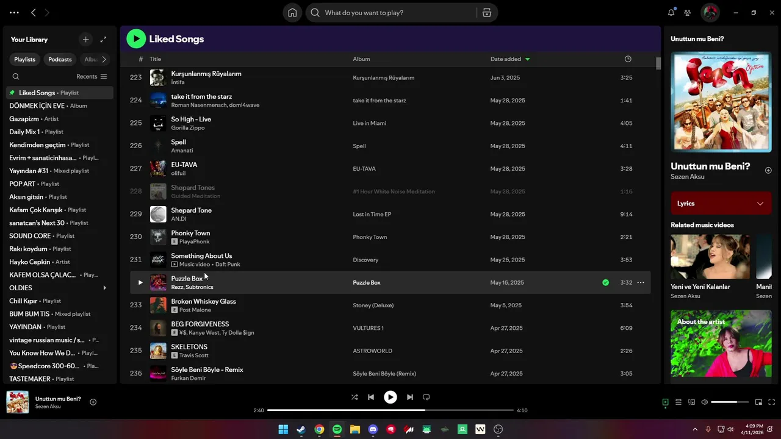Image resolution: width=781 pixels, height=439 pixels.
Task: Create a playlist with the plus icon
Action: pyautogui.click(x=85, y=40)
